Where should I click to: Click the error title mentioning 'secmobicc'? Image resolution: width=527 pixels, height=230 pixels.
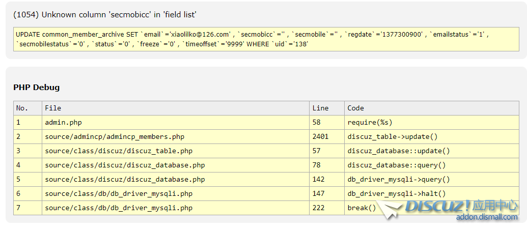point(105,15)
